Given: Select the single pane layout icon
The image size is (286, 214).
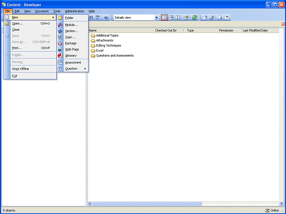Looking at the screenshot, I should click(x=164, y=18).
